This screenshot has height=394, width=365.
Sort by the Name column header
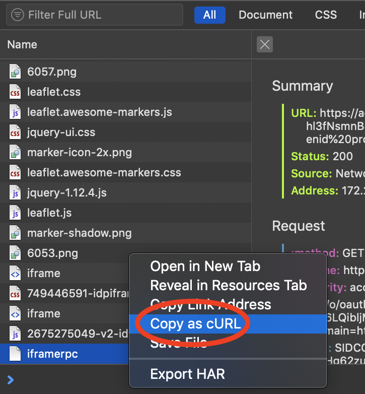[23, 44]
